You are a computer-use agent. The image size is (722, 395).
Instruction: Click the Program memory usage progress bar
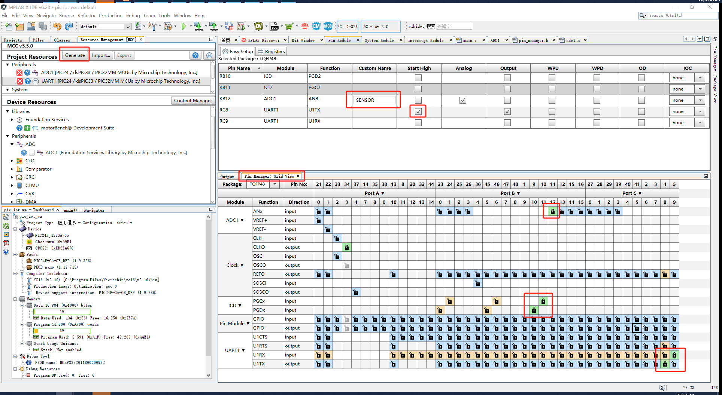62,331
